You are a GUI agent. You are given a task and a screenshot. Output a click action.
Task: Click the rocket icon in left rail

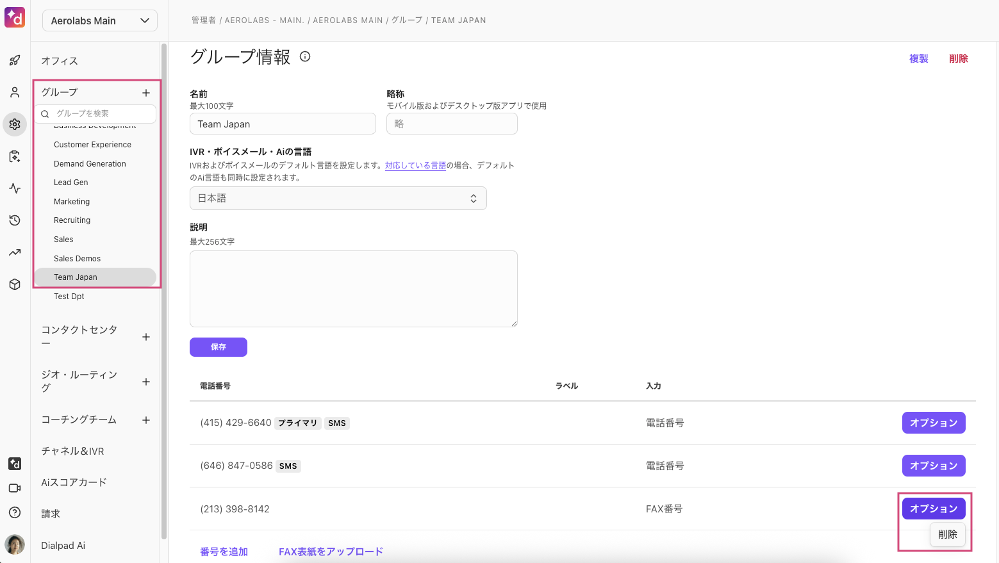click(15, 61)
